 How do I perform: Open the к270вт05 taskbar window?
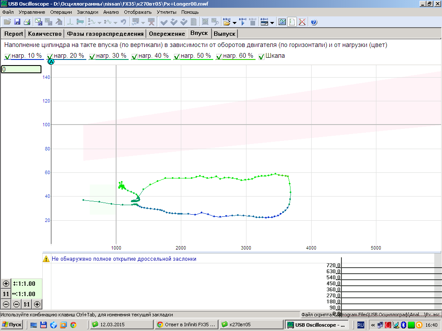(251, 325)
